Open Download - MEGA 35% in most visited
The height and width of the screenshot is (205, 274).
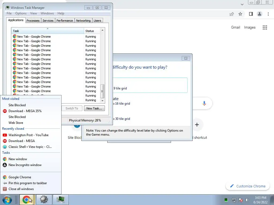click(31, 111)
